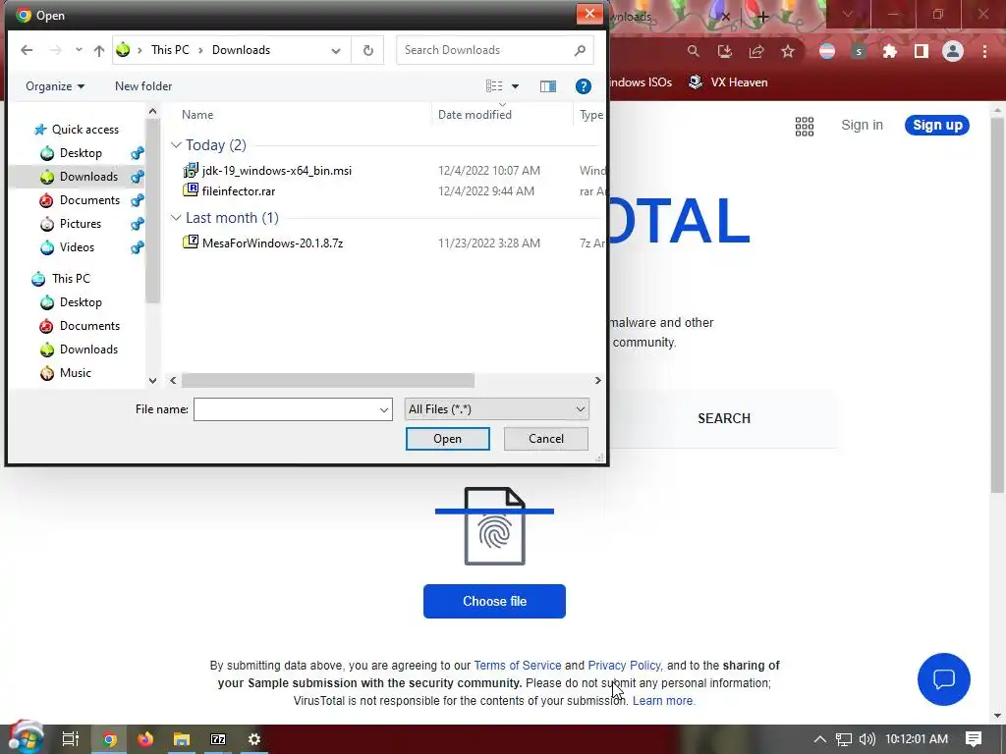
Task: Share this page icon in Chrome
Action: tap(756, 51)
